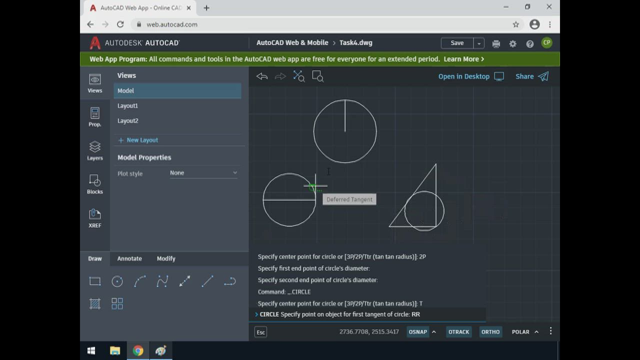
Task: Click Open in Desktop
Action: [x=471, y=76]
